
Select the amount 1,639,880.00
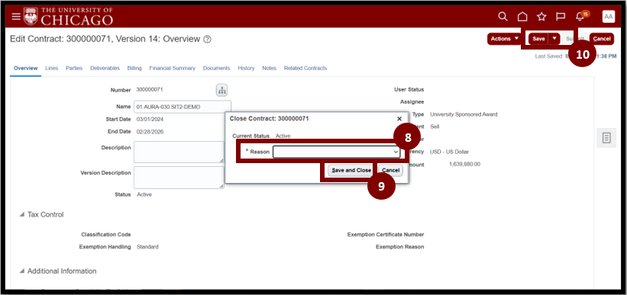click(x=464, y=164)
